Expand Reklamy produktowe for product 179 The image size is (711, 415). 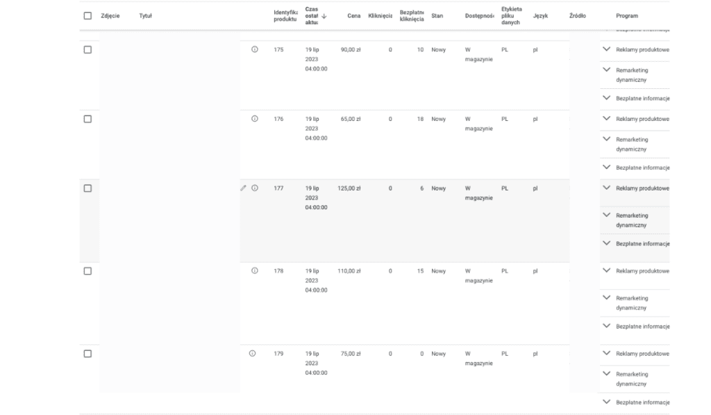point(606,353)
